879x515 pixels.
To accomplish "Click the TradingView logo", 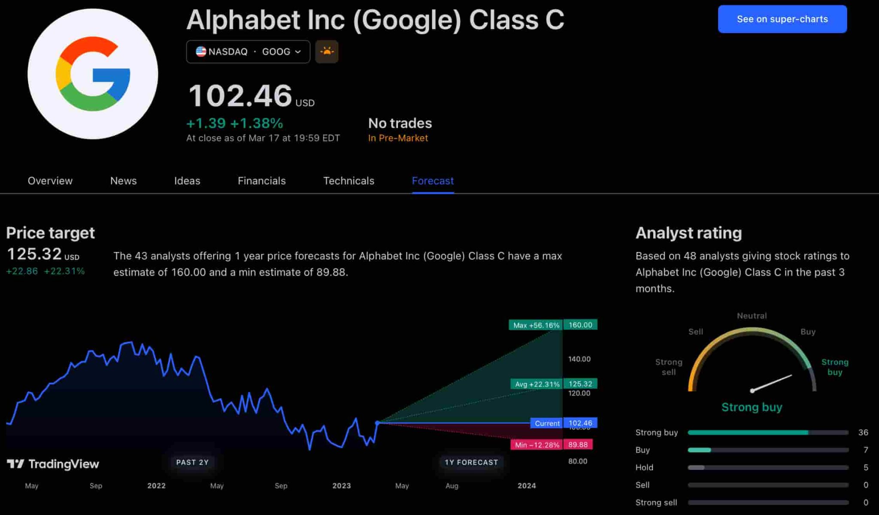I will [x=54, y=464].
